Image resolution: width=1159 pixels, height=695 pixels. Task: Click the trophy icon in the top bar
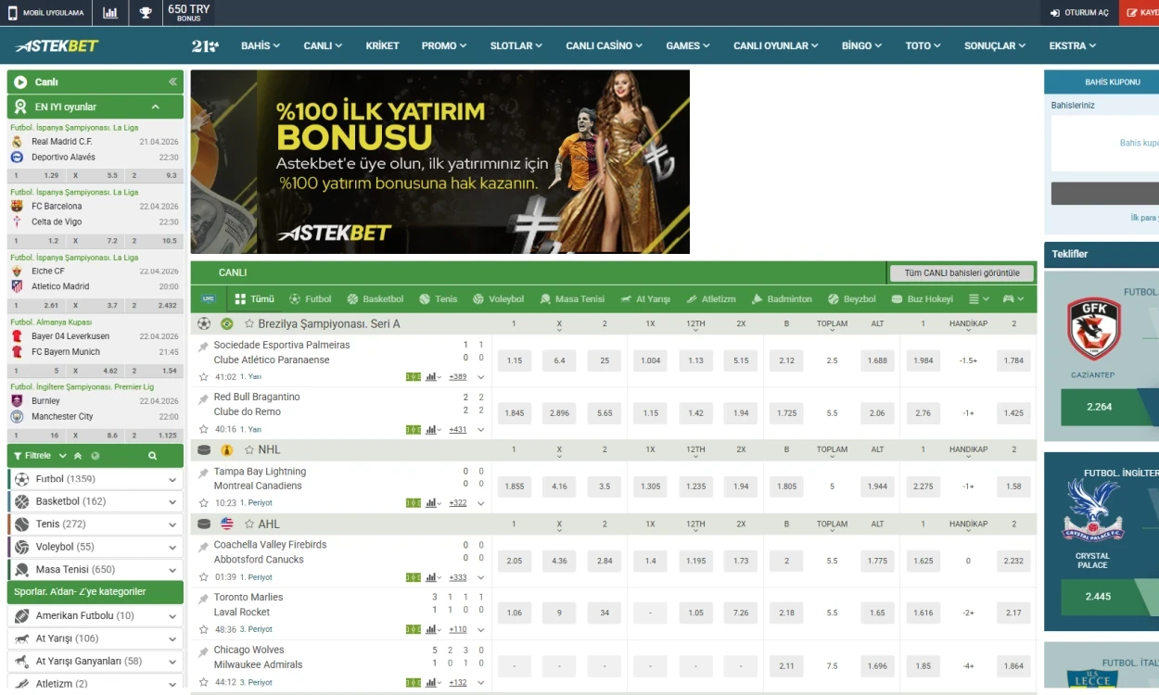[146, 13]
